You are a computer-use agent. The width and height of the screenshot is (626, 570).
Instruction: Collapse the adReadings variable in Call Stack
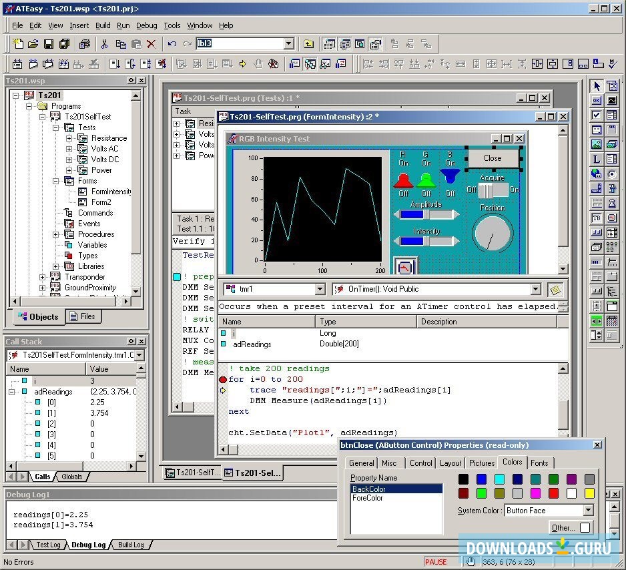point(12,392)
